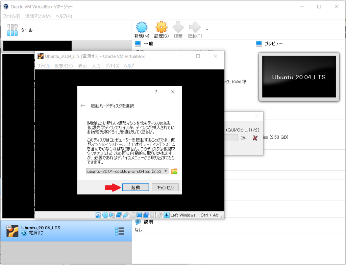Viewport: 346px width, 265px height.
Task: Click the 起動 button in dialog
Action: 135,187
